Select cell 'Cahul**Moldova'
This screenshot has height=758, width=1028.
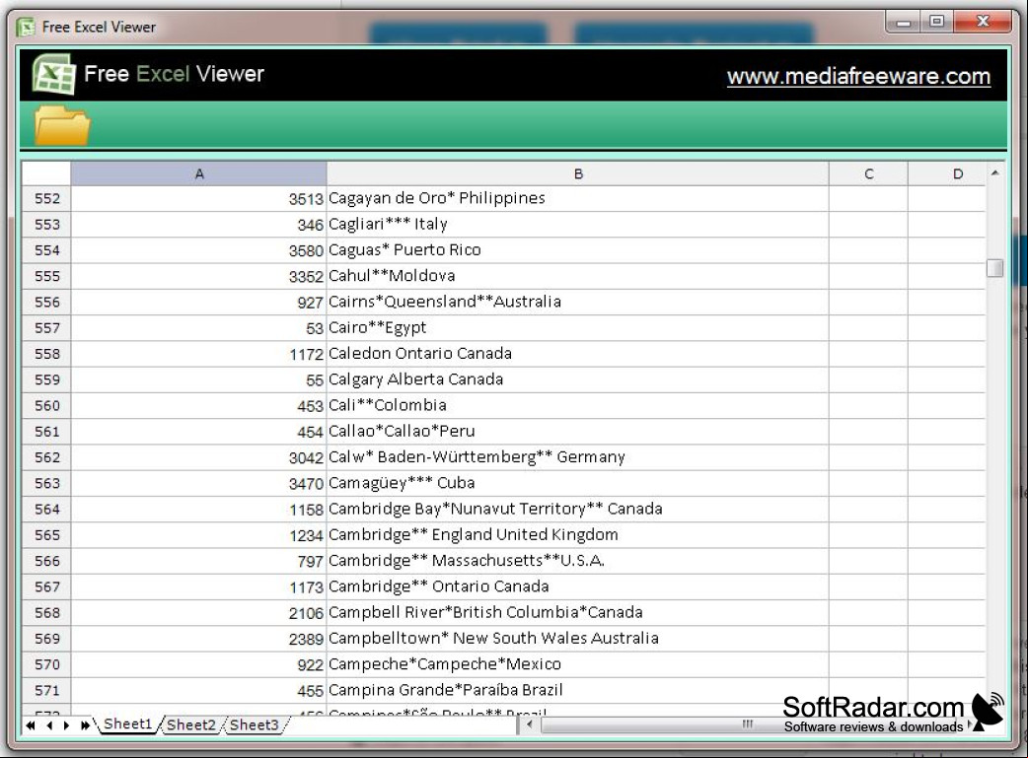(577, 276)
